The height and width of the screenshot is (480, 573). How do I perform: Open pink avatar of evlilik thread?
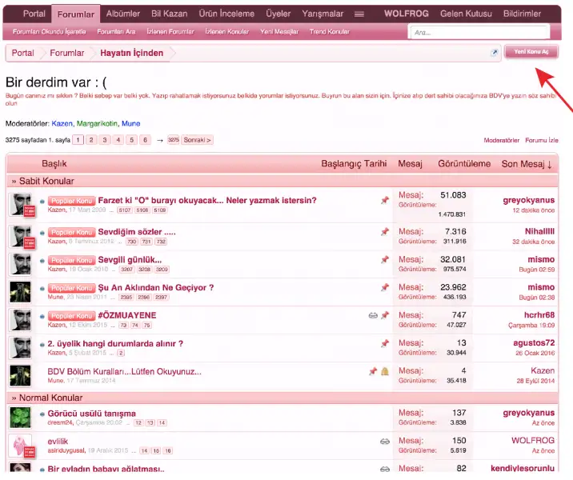click(x=22, y=446)
